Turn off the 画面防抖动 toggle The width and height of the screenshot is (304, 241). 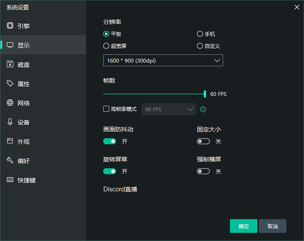point(110,141)
